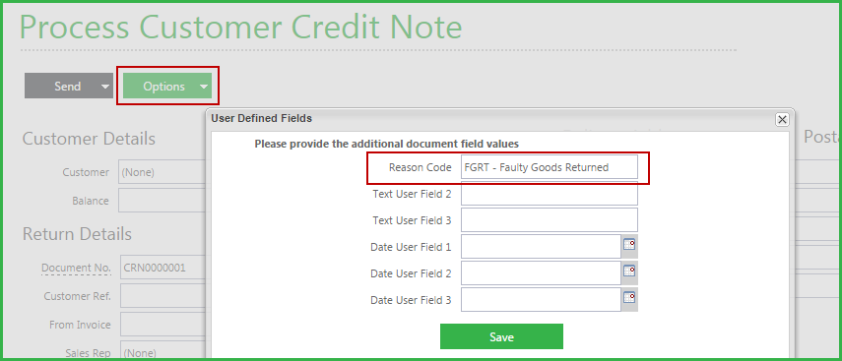842x361 pixels.
Task: Close the User Defined Fields dialog
Action: [x=782, y=119]
